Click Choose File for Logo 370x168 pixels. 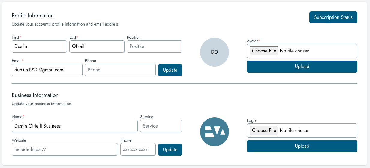coord(264,130)
